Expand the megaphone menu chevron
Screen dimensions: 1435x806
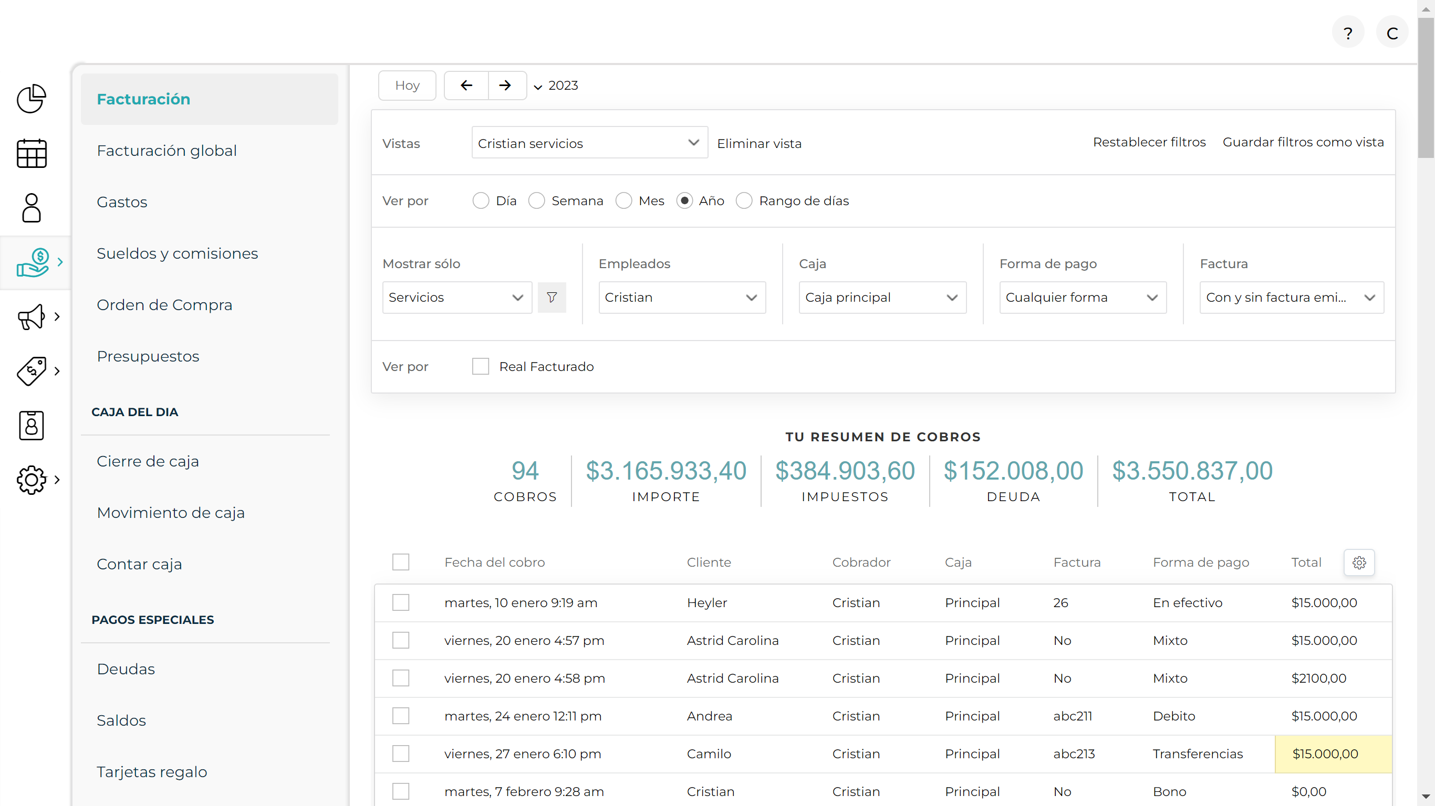[x=57, y=317]
